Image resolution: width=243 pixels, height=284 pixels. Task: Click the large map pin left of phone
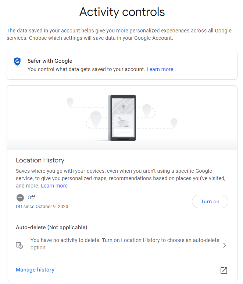[96, 119]
